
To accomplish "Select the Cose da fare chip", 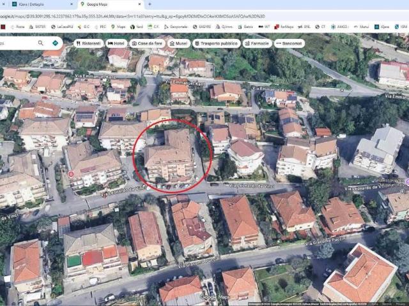I will [147, 43].
